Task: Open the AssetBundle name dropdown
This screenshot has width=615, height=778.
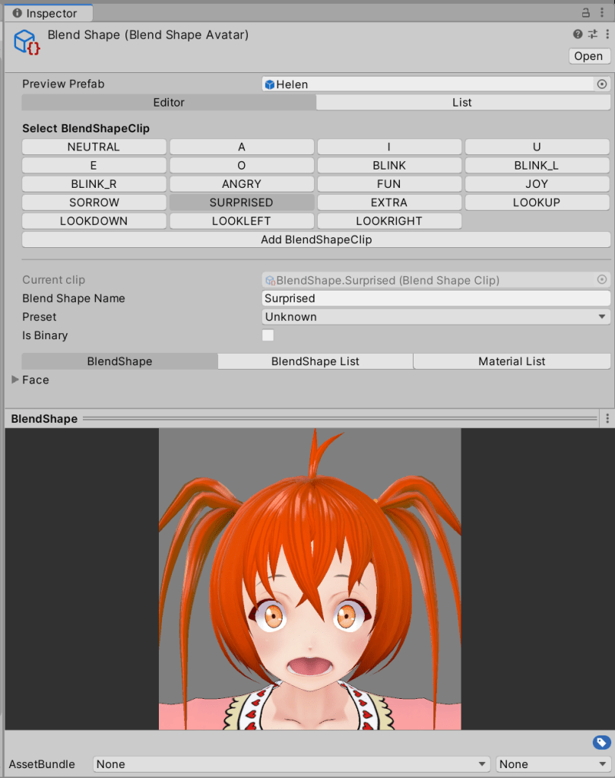Action: click(292, 764)
